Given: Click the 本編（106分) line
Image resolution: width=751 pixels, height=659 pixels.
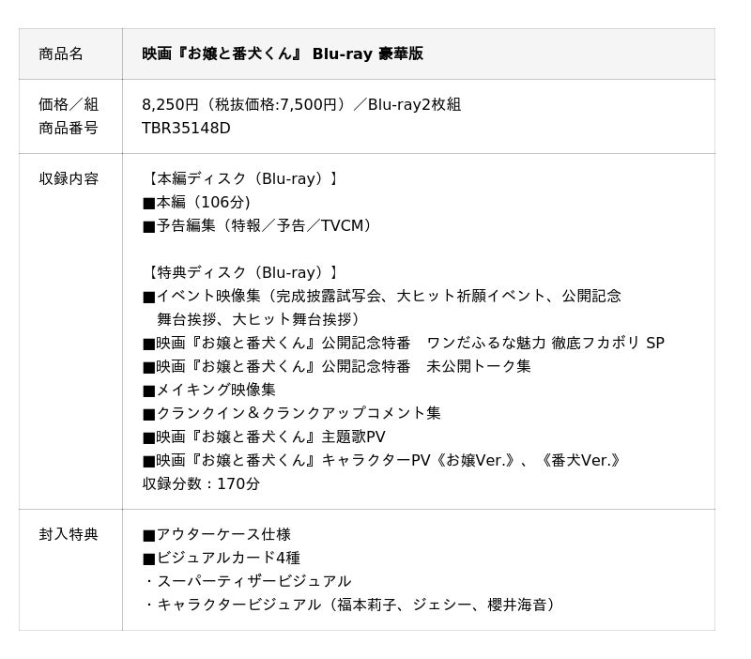Looking at the screenshot, I should point(196,202).
